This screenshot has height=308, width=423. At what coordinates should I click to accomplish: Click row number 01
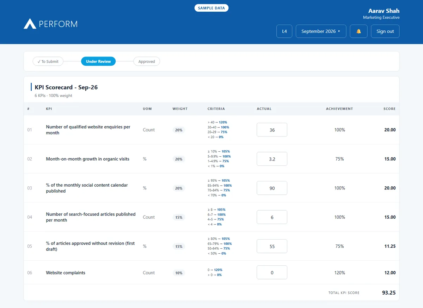pyautogui.click(x=30, y=130)
